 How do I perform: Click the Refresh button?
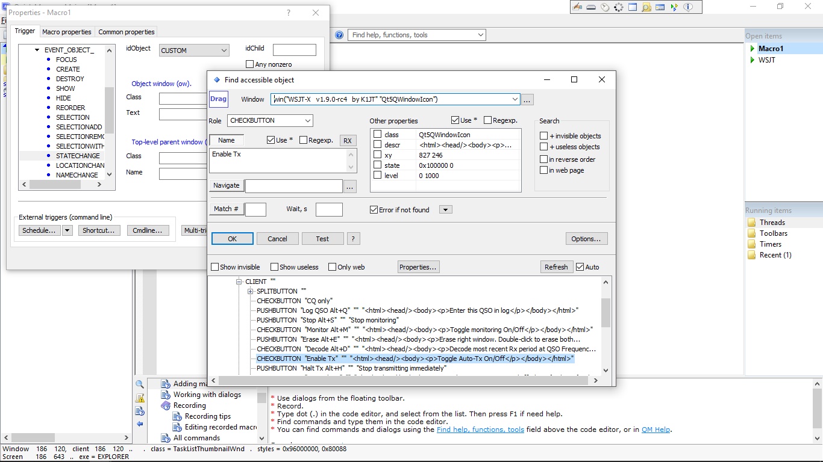556,267
